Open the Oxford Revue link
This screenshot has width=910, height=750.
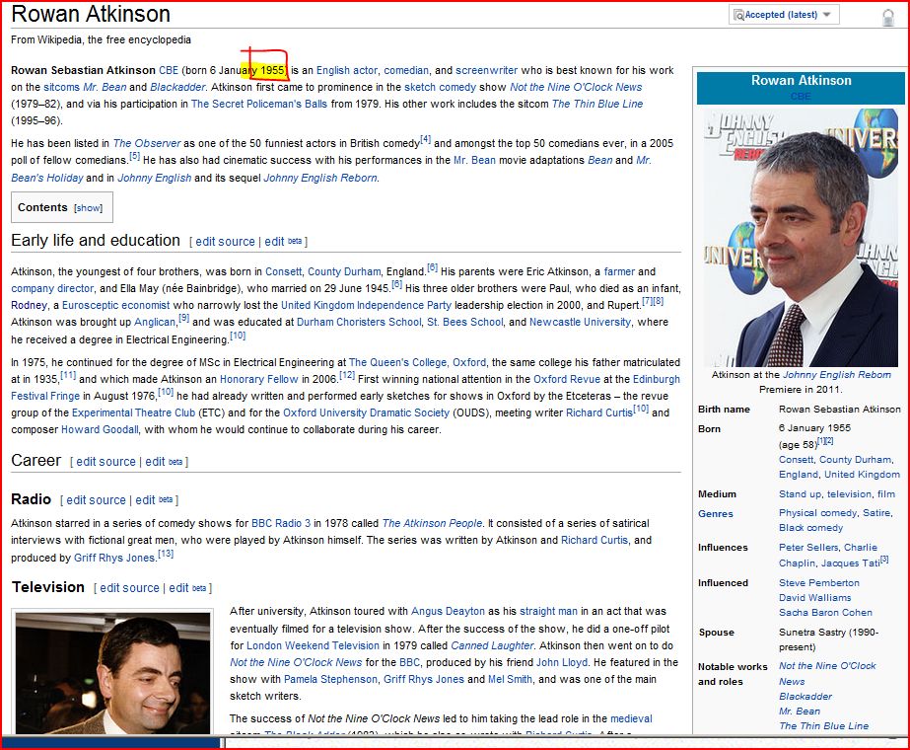click(x=567, y=379)
